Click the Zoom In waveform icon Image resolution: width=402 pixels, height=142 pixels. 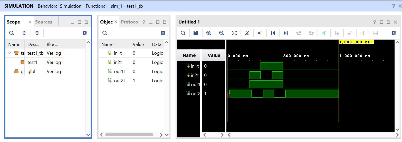(x=209, y=33)
